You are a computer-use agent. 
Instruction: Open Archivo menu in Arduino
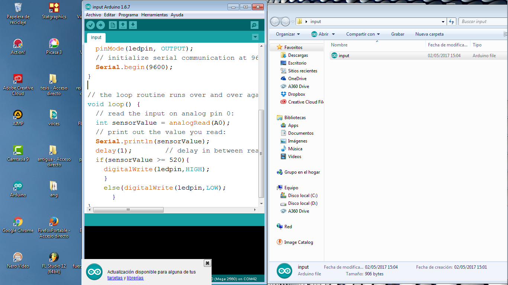pos(93,15)
